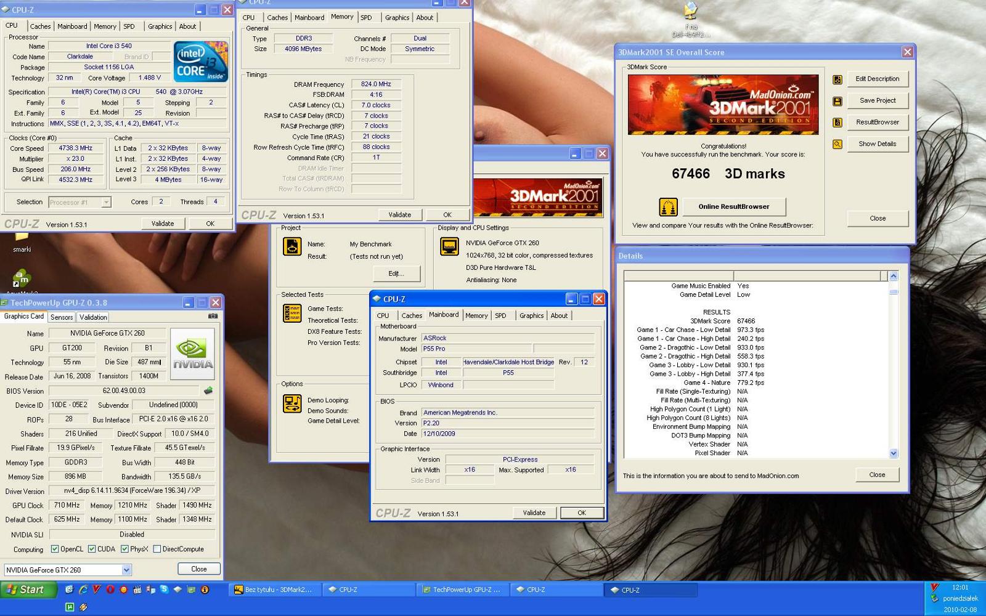Screen dimensions: 986x616
Task: Click the ASRock manufacturer field
Action: 507,338
